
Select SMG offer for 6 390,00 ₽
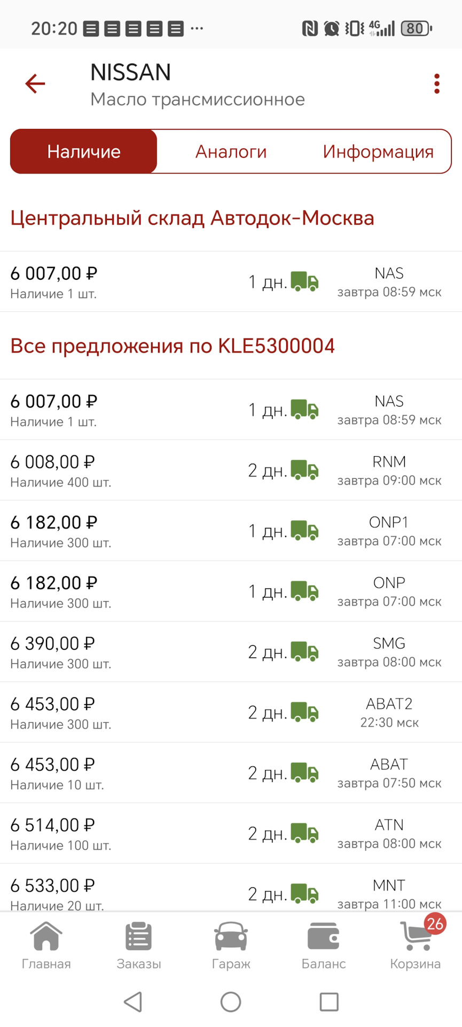coord(231,652)
